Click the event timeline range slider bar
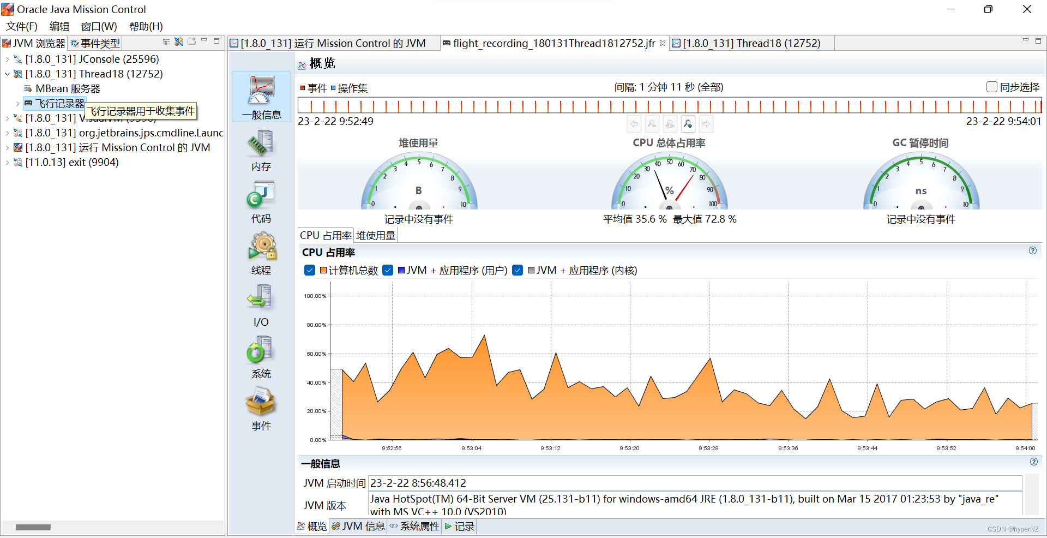 click(670, 105)
